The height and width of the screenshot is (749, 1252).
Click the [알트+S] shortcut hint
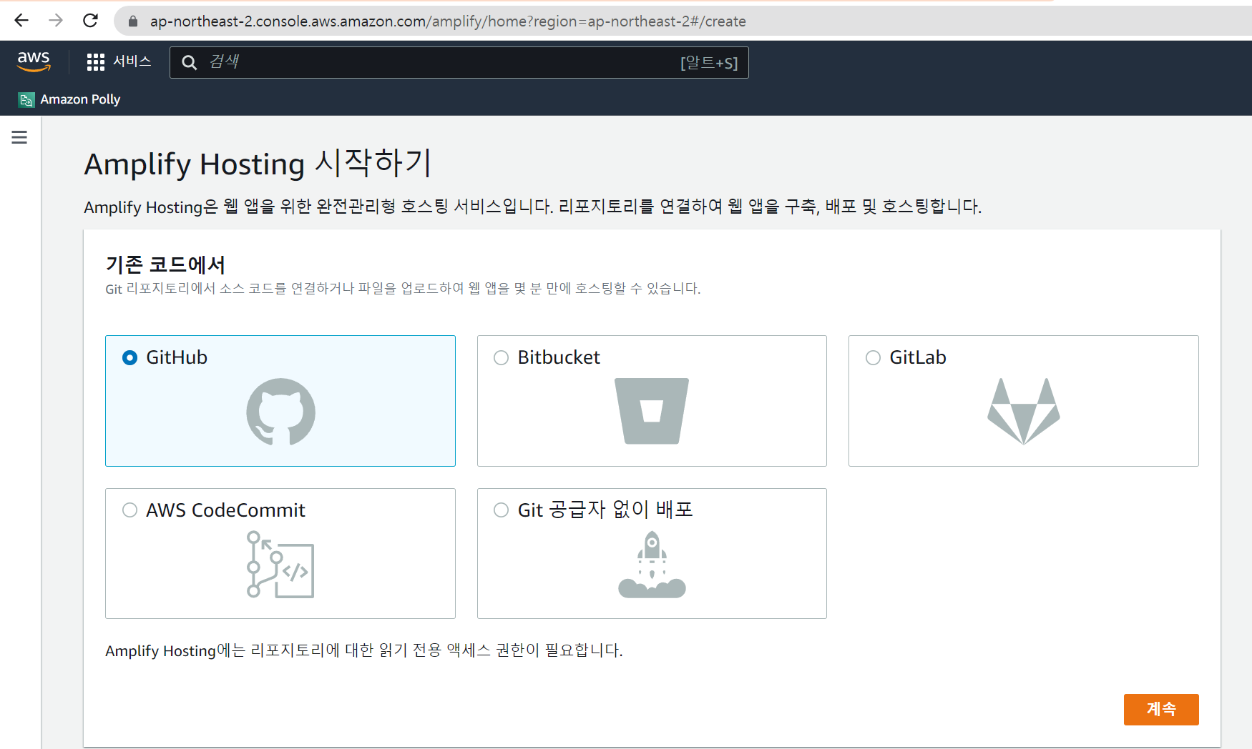coord(709,63)
